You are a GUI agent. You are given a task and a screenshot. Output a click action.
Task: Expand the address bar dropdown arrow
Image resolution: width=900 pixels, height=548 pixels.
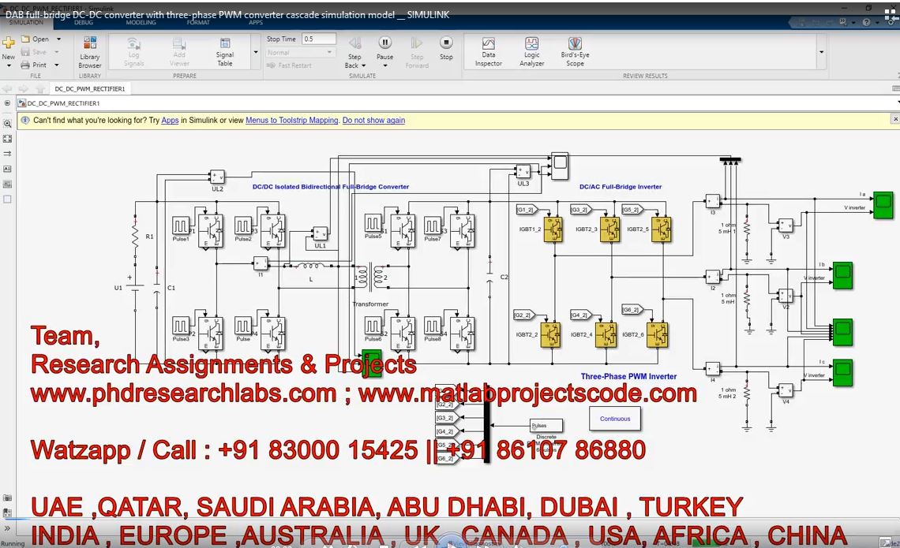[x=897, y=103]
